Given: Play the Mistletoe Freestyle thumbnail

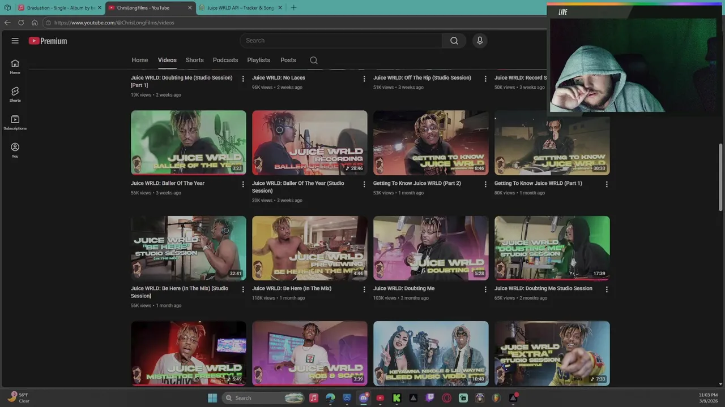Looking at the screenshot, I should [189, 353].
